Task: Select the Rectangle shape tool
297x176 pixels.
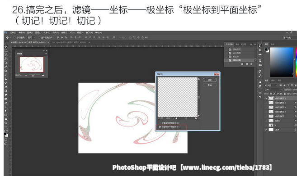Action: (6, 115)
